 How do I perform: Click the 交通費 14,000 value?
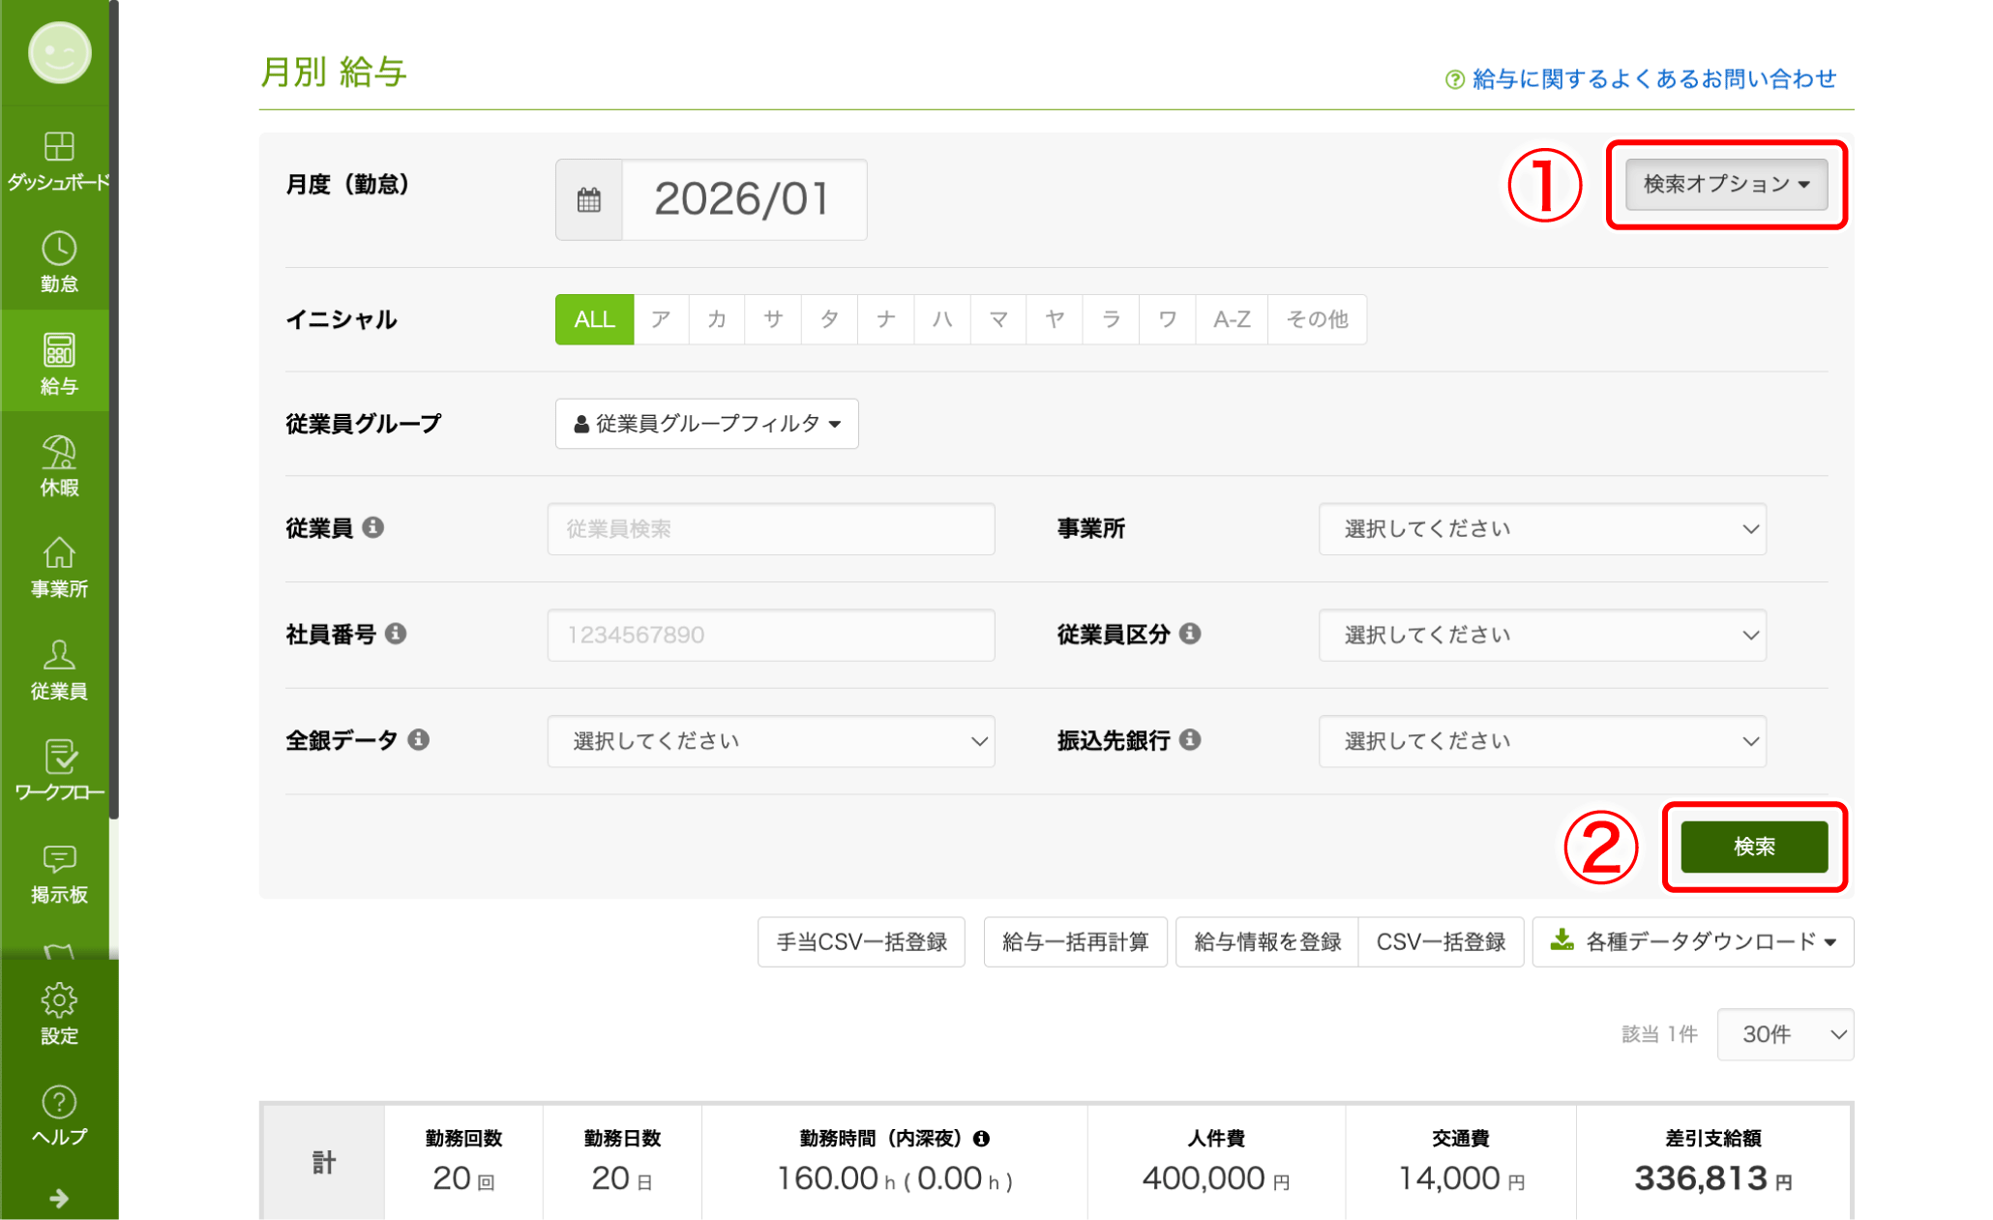pyautogui.click(x=1461, y=1178)
